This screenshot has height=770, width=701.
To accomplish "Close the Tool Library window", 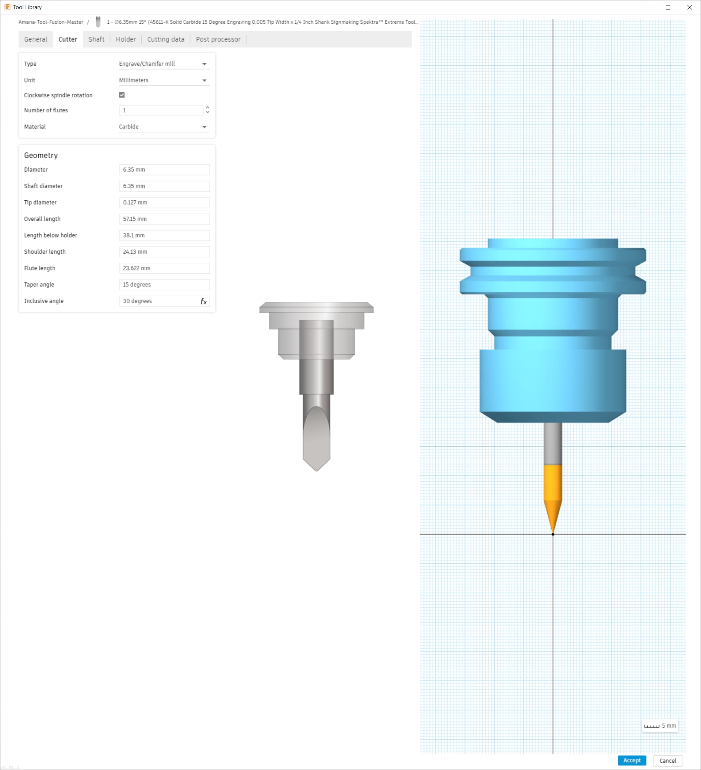I will (689, 7).
